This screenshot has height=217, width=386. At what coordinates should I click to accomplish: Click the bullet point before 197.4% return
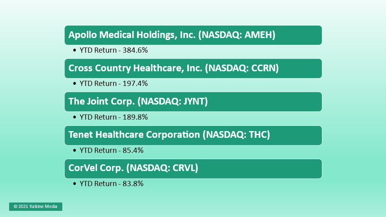coord(74,84)
